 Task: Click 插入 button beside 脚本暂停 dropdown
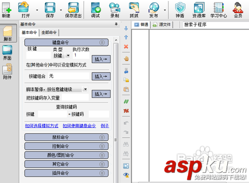[x=101, y=94]
